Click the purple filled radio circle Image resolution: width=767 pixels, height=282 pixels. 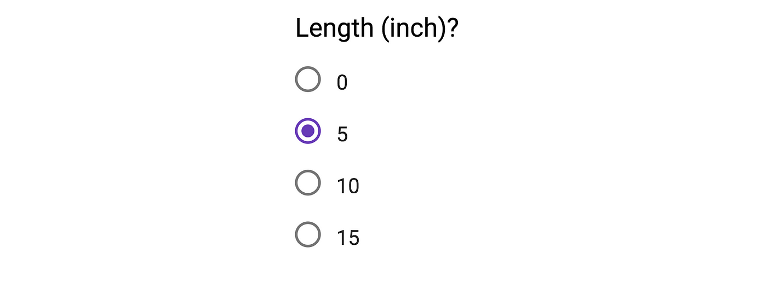307,131
